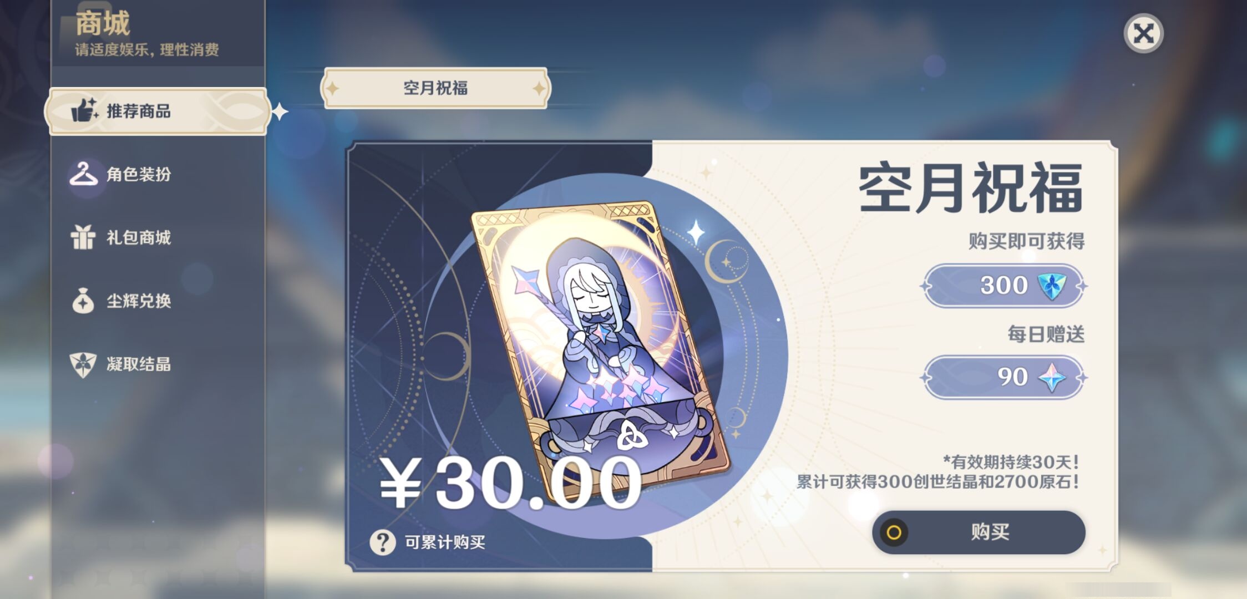
Task: Open the 凝取结晶 menu label
Action: point(139,364)
